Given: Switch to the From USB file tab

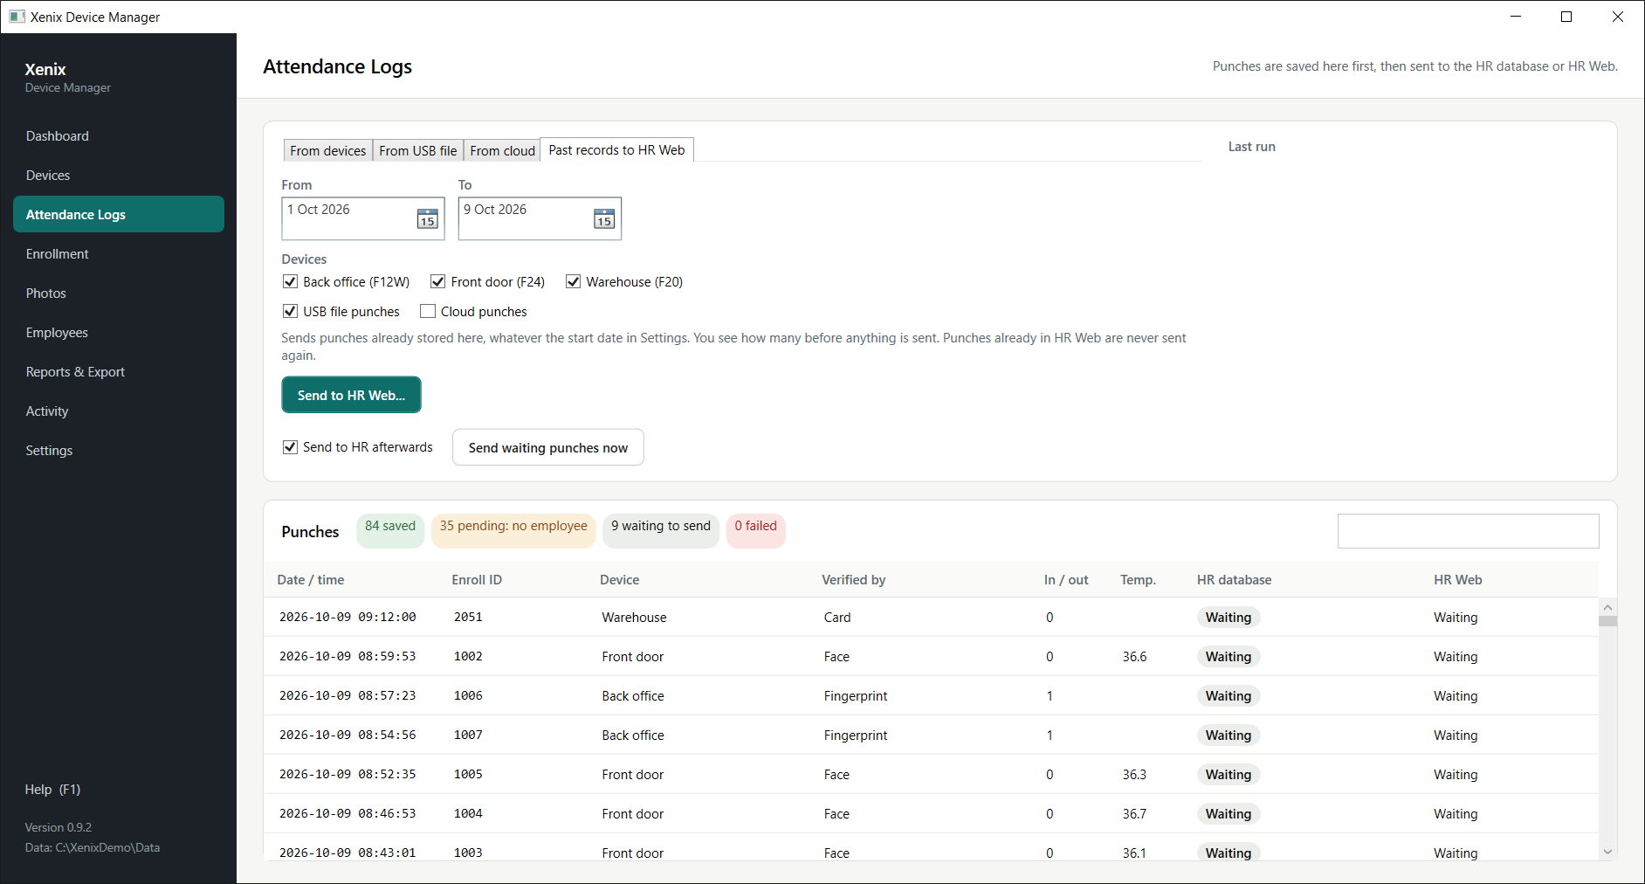Looking at the screenshot, I should pos(418,151).
